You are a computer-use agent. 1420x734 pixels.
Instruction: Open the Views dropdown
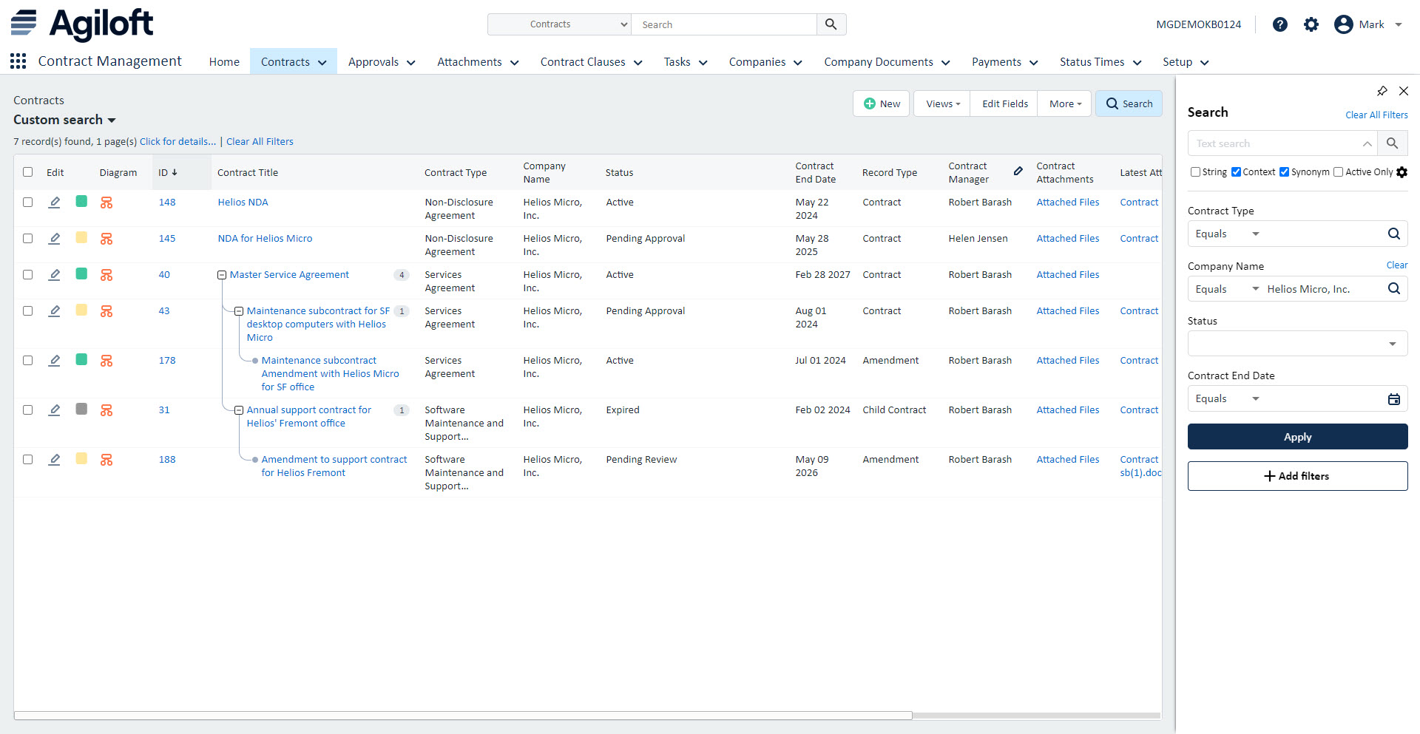click(x=941, y=103)
